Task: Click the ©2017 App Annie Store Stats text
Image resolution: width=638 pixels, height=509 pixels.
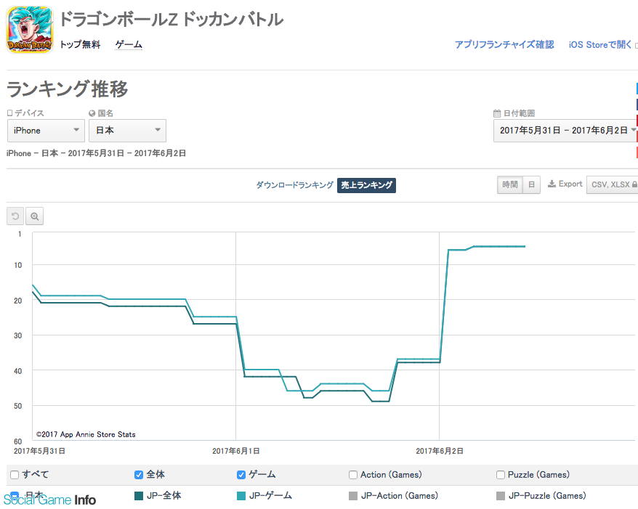Action: pos(86,435)
